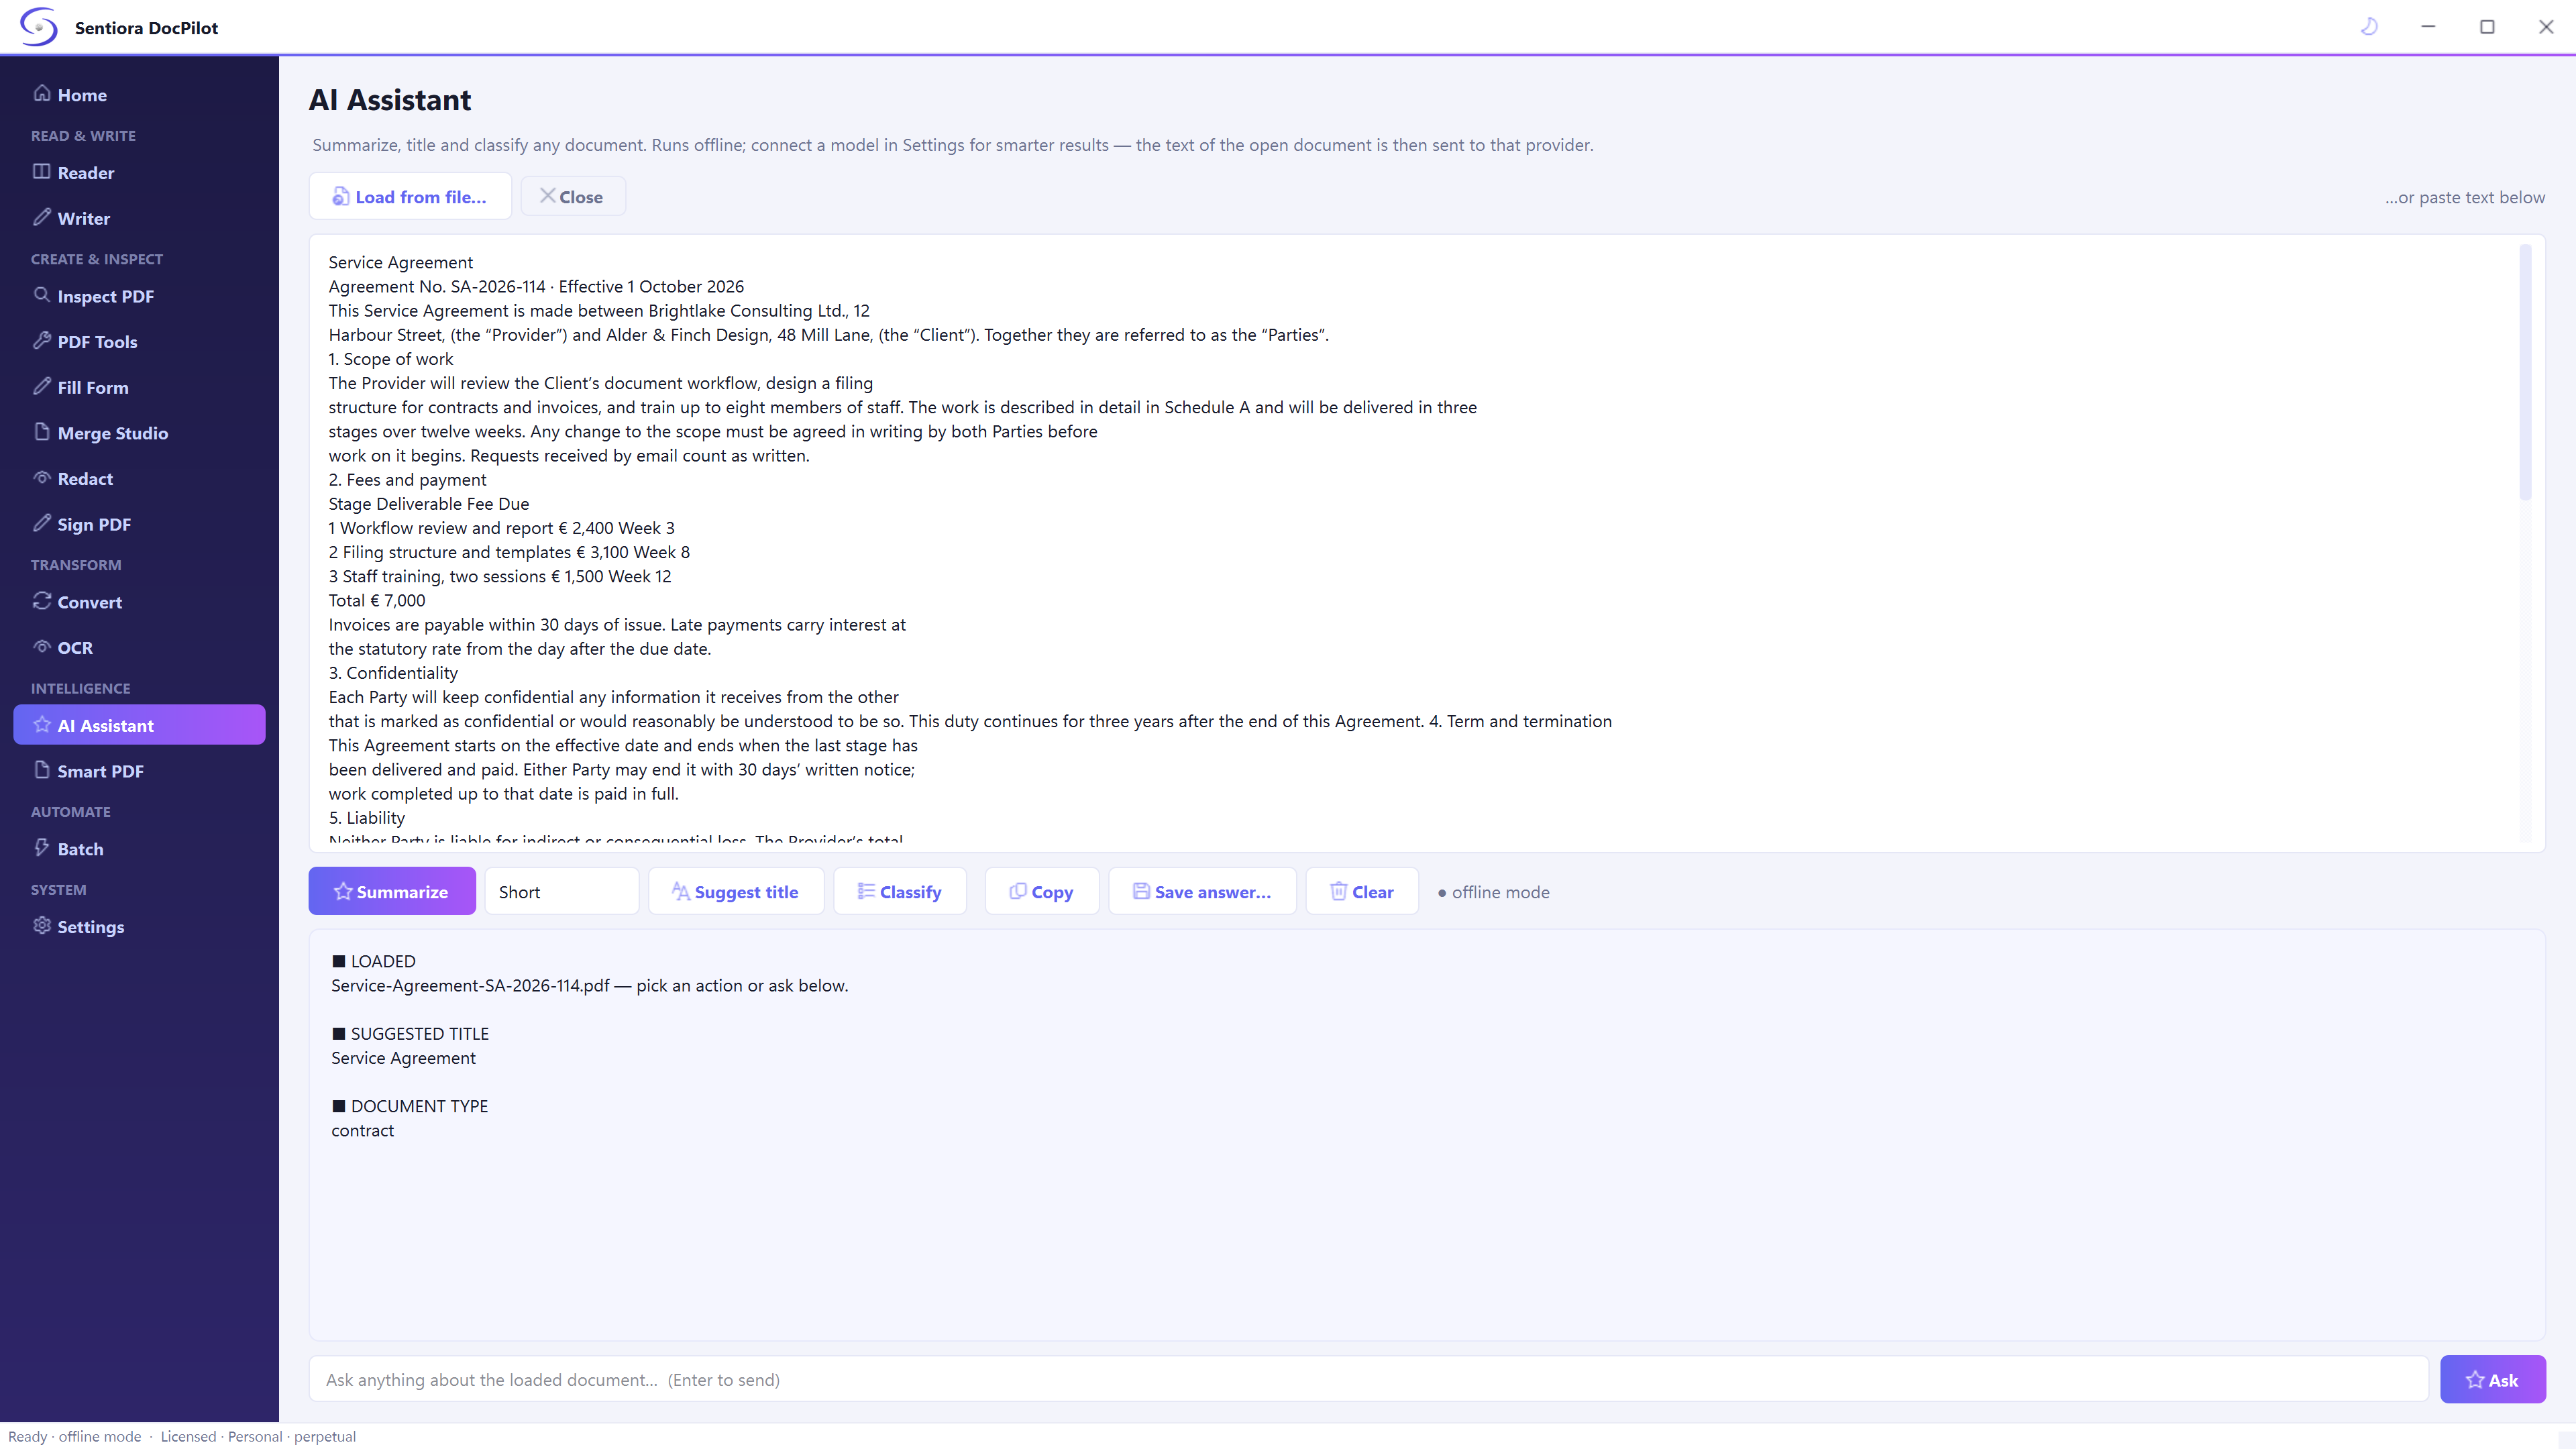This screenshot has width=2576, height=1449.
Task: Click the Inspect PDF magnifier icon
Action: coord(42,295)
